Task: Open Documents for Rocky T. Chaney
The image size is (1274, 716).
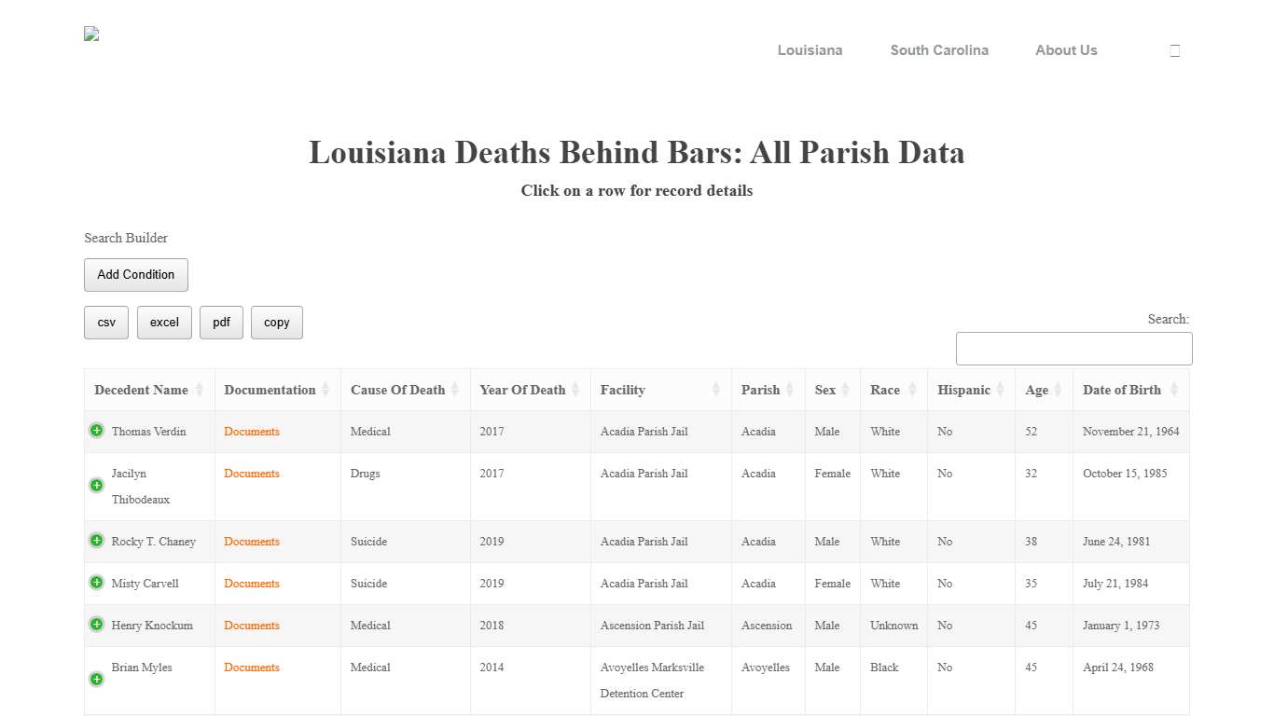Action: (251, 542)
